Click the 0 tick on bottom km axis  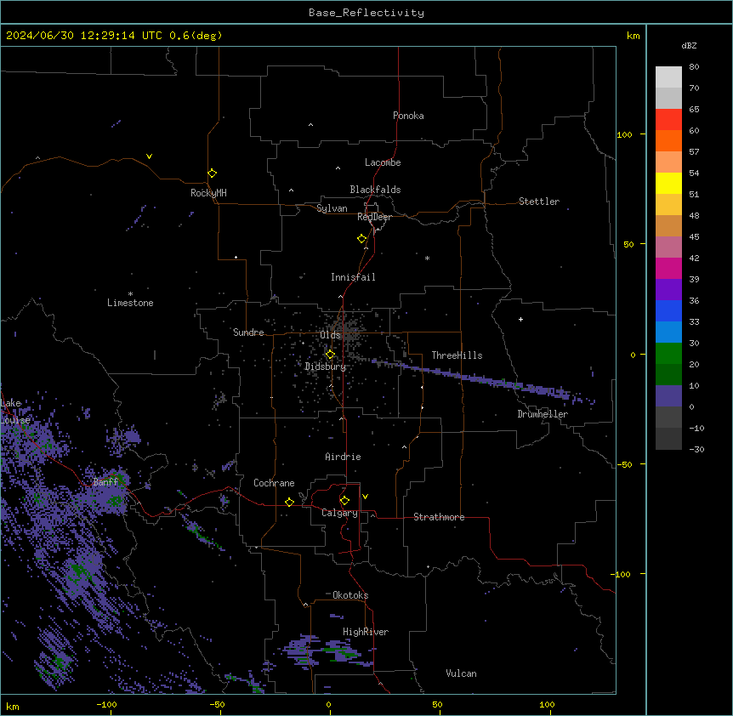[x=328, y=704]
